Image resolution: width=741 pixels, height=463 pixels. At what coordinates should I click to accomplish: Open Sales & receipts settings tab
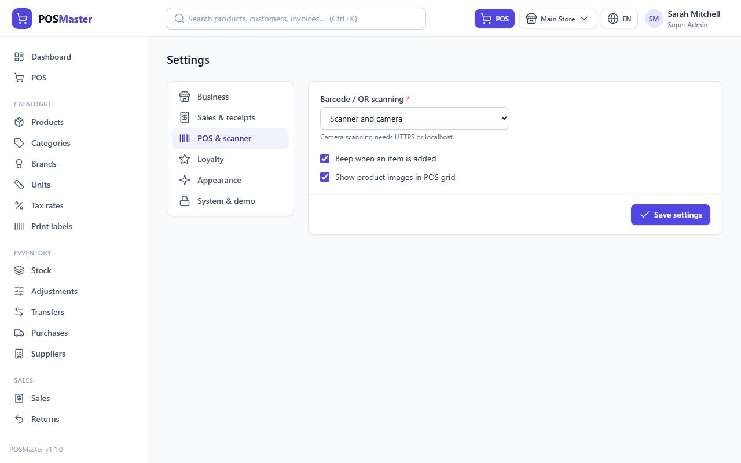tap(230, 117)
